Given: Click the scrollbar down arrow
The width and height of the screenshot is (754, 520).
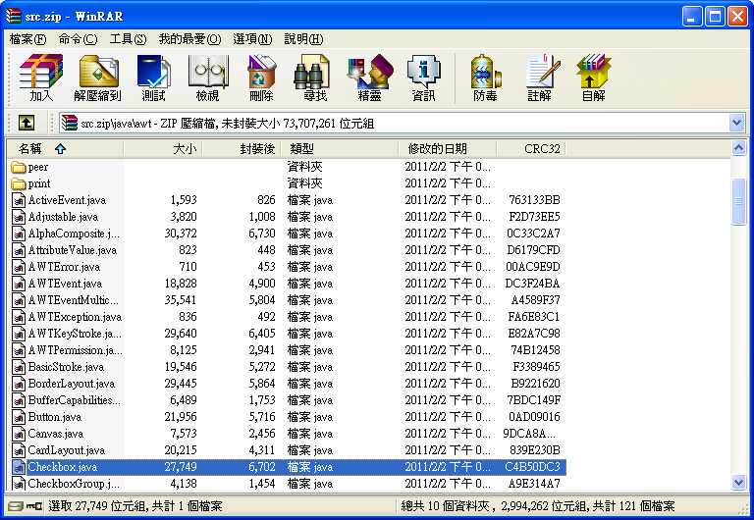Looking at the screenshot, I should point(738,482).
